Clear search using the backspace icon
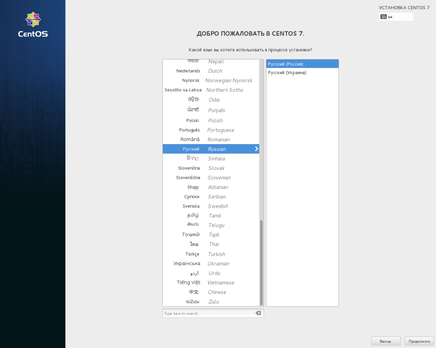 [258, 313]
